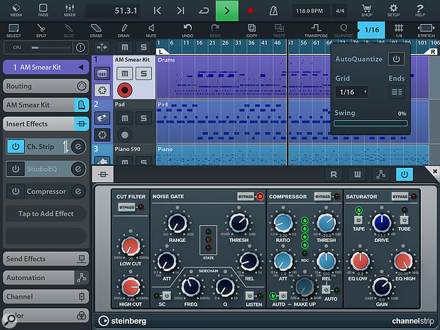Choose the Split tool
Image resolution: width=440 pixels, height=330 pixels.
(x=41, y=31)
